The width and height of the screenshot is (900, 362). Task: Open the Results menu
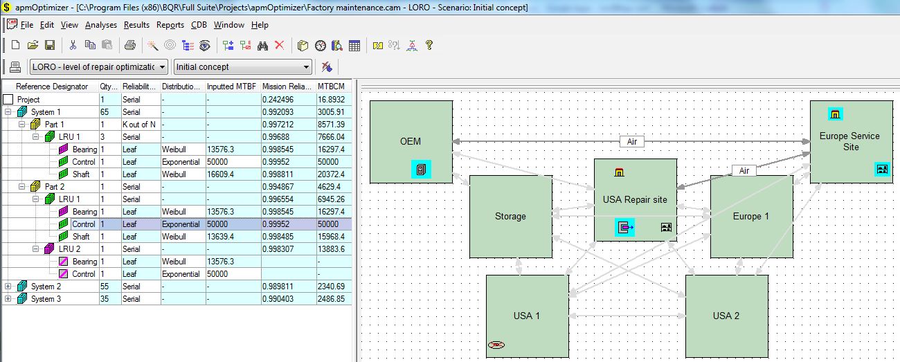click(136, 25)
